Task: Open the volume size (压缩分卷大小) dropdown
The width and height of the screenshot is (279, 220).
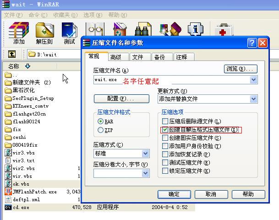Action: click(x=145, y=173)
